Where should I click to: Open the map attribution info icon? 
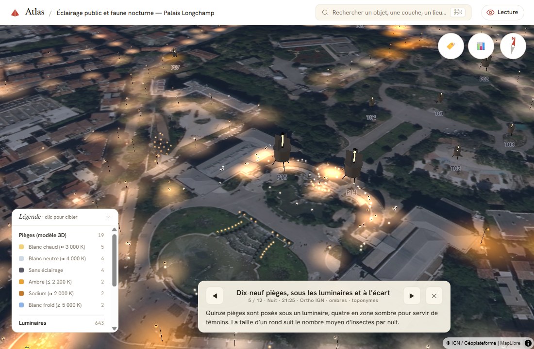tap(528, 343)
